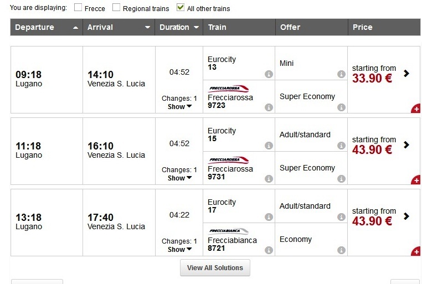This screenshot has width=422, height=284.
Task: Sort results by the Arrival column
Action: click(119, 27)
